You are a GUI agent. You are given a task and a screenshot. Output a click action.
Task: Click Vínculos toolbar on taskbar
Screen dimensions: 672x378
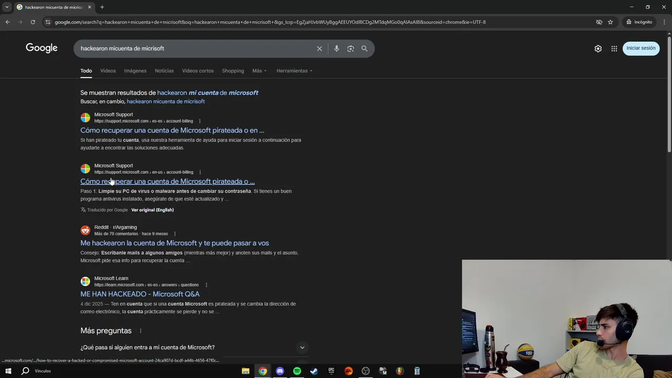(x=43, y=371)
